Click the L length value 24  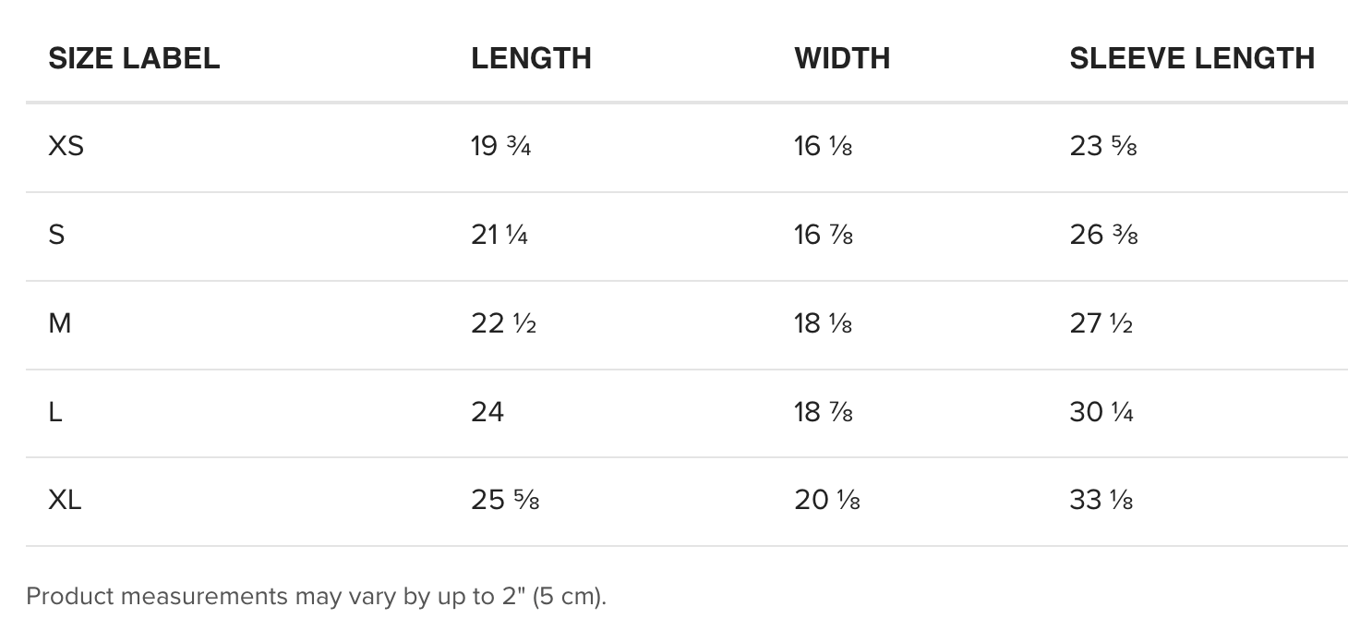(x=487, y=412)
